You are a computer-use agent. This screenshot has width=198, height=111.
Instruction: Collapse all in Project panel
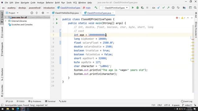[x=37, y=13]
